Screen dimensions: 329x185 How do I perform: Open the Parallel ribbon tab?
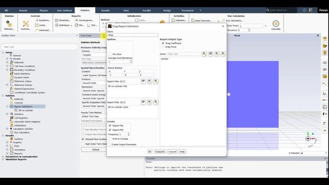click(x=147, y=10)
